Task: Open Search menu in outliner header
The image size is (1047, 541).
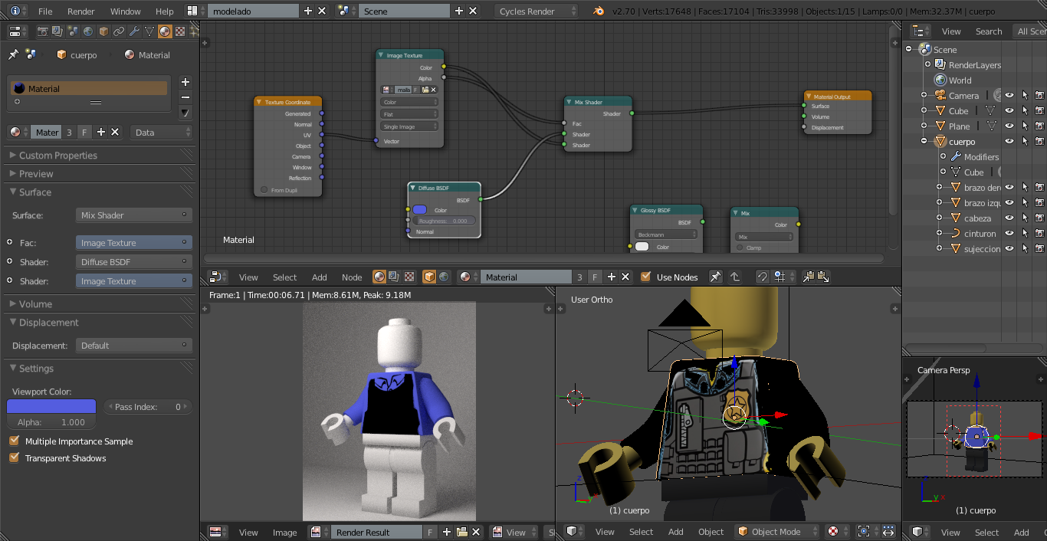Action: tap(989, 31)
